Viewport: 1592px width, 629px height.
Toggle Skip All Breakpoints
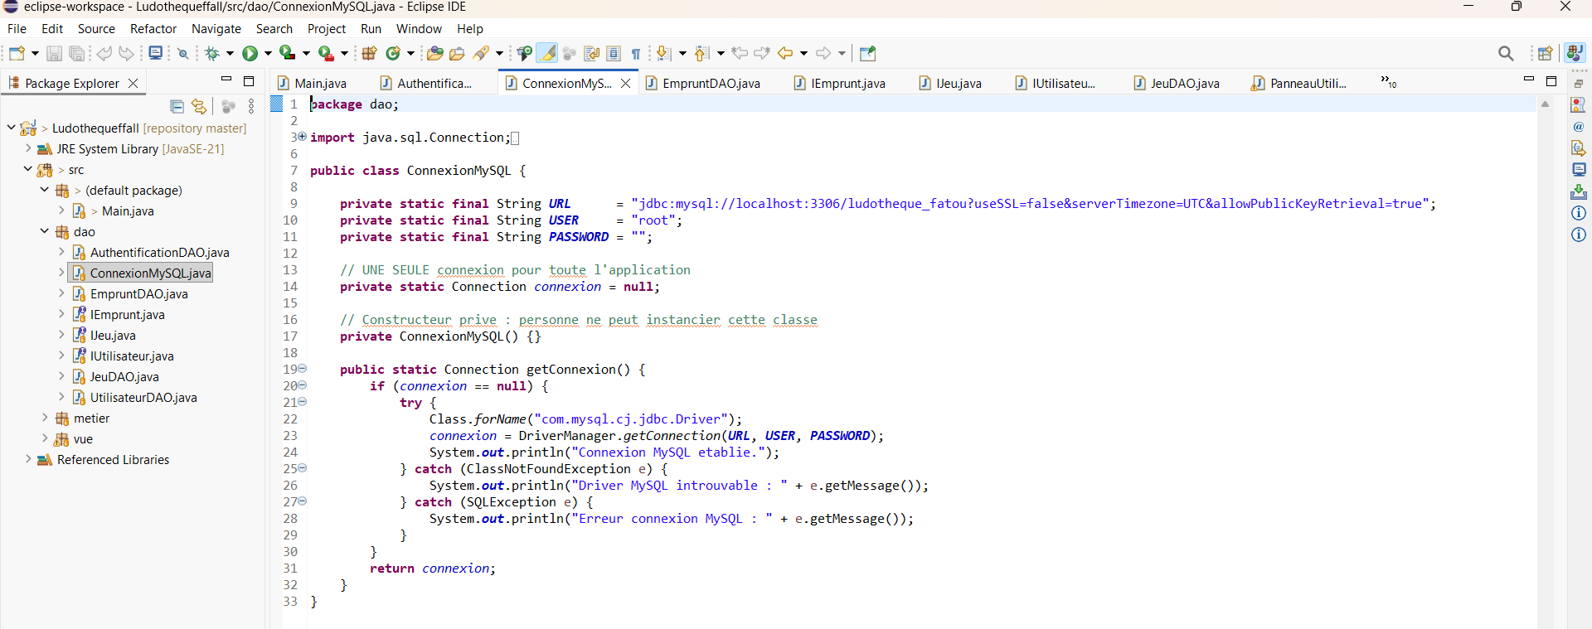tap(182, 53)
